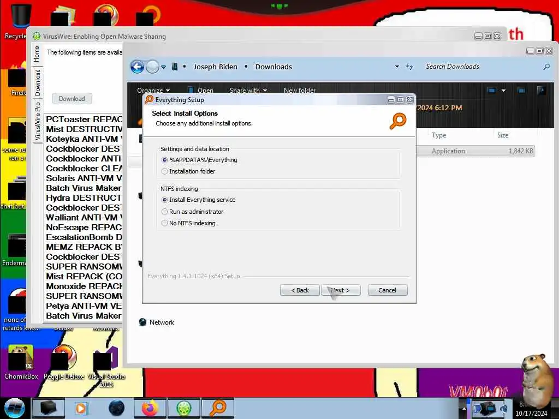Click the first pinned taskbar icon

click(x=48, y=408)
